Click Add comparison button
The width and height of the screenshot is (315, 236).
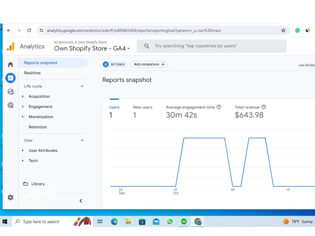pyautogui.click(x=149, y=65)
